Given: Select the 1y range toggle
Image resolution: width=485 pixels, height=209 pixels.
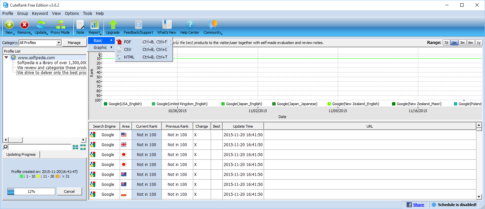Looking at the screenshot, I should (x=479, y=43).
